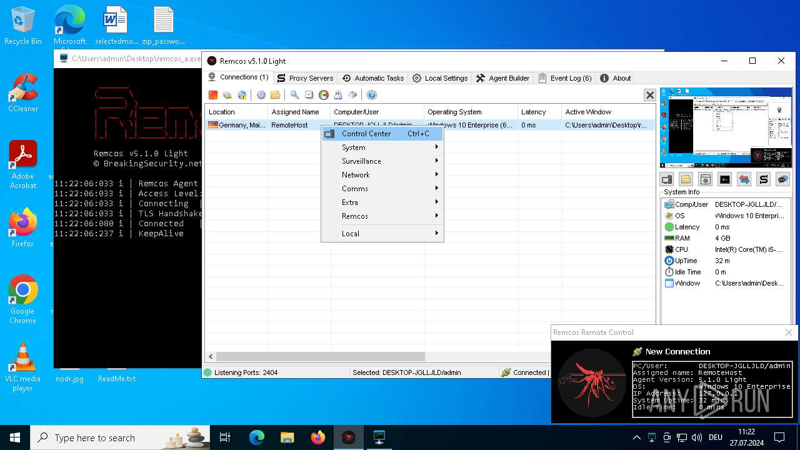This screenshot has height=450, width=800.
Task: Click the gear icon in Remcos toolbar
Action: click(261, 95)
